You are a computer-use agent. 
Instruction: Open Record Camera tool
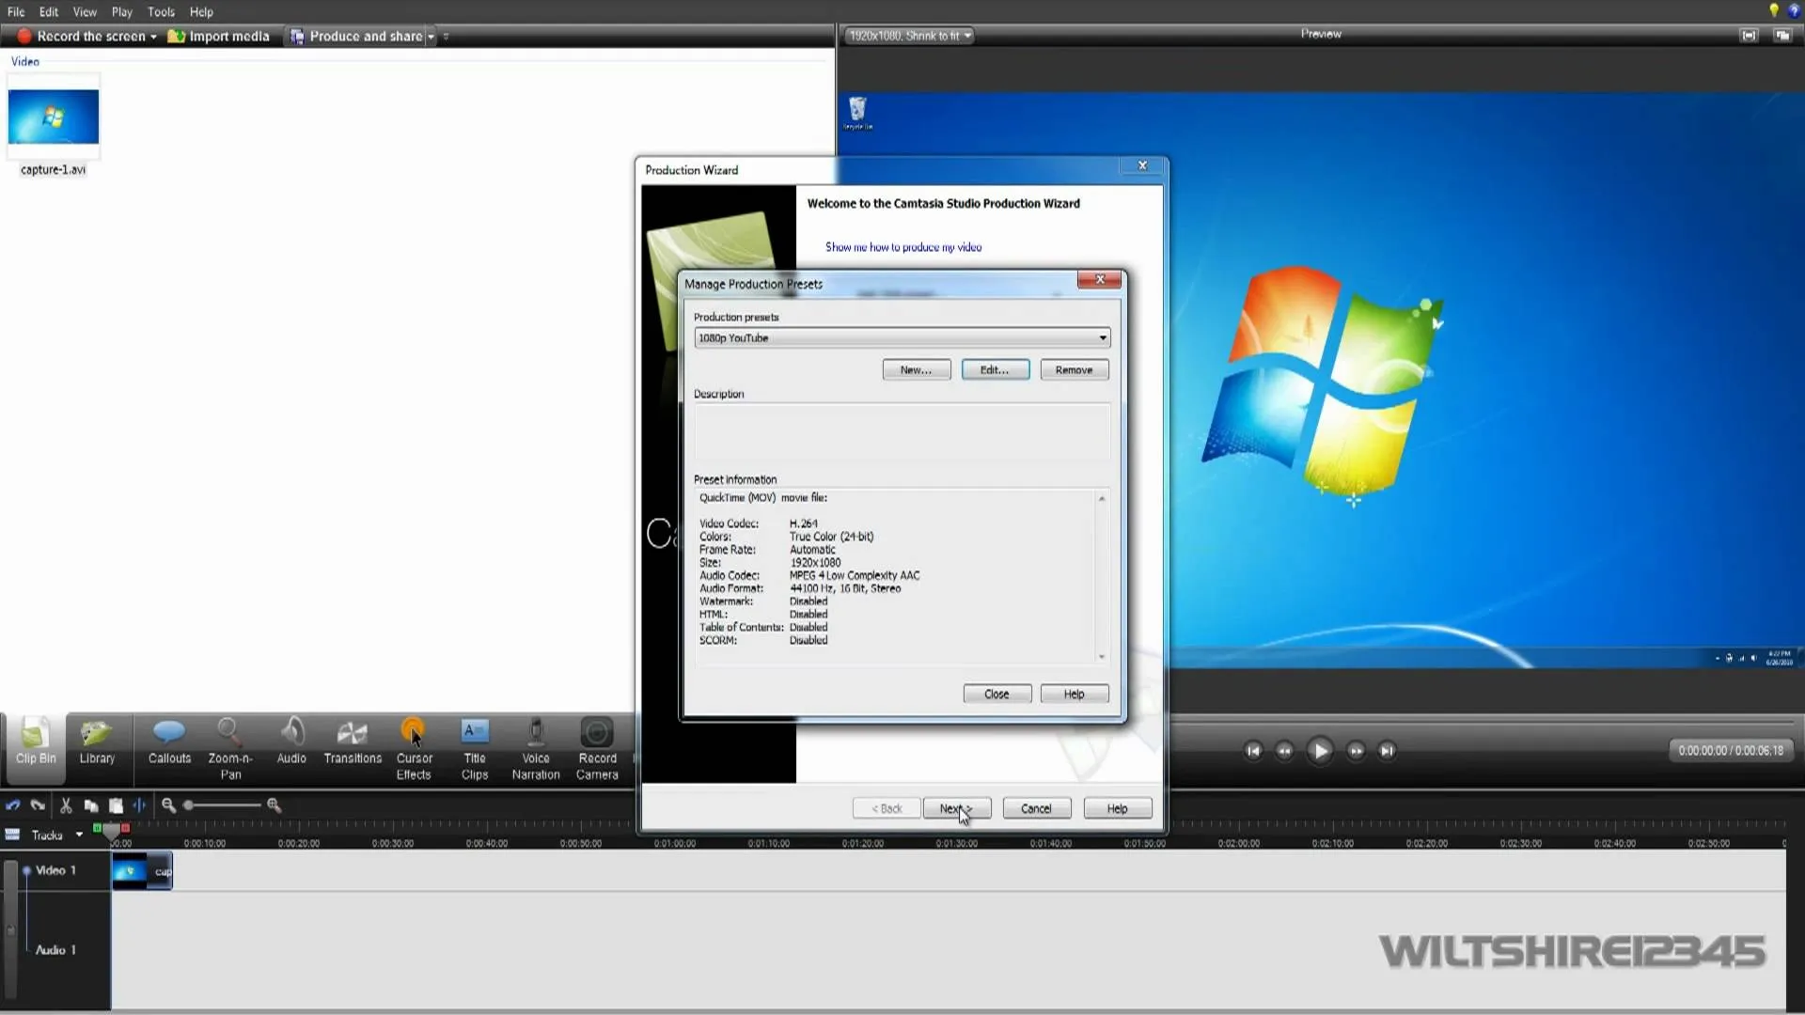tap(597, 749)
